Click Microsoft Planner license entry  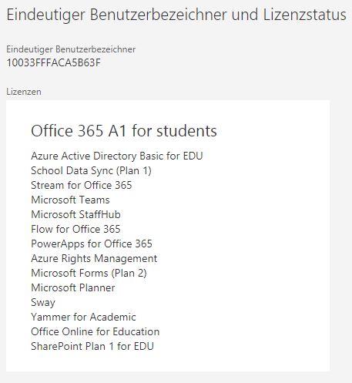[73, 287]
